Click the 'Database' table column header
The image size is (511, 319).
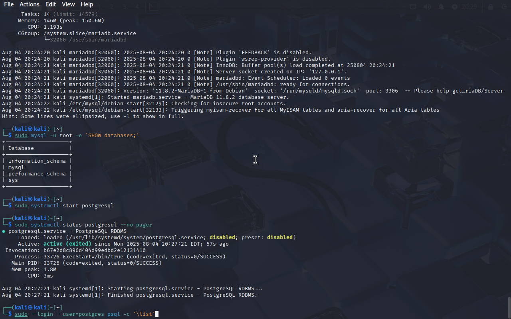21,148
